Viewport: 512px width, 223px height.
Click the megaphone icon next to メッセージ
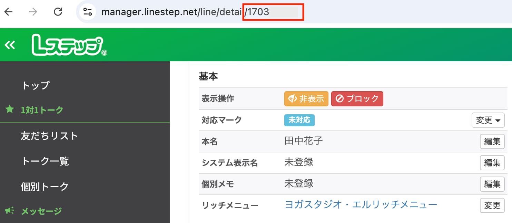pyautogui.click(x=9, y=211)
